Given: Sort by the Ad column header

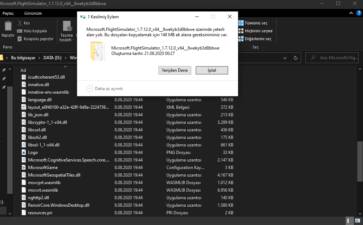Looking at the screenshot, I should point(23,70).
